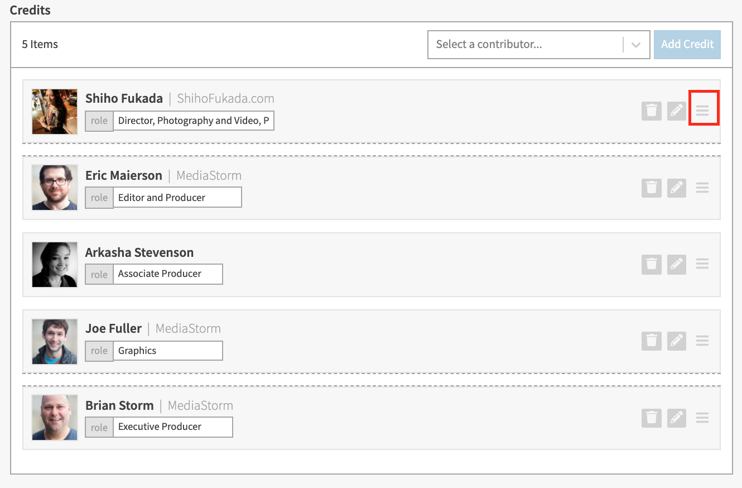Click MediaStorm next to Brian Storm
The image size is (742, 488).
click(x=200, y=405)
